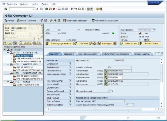
Task: Click the text editor icon for Artikelkurztext
Action: tap(106, 71)
